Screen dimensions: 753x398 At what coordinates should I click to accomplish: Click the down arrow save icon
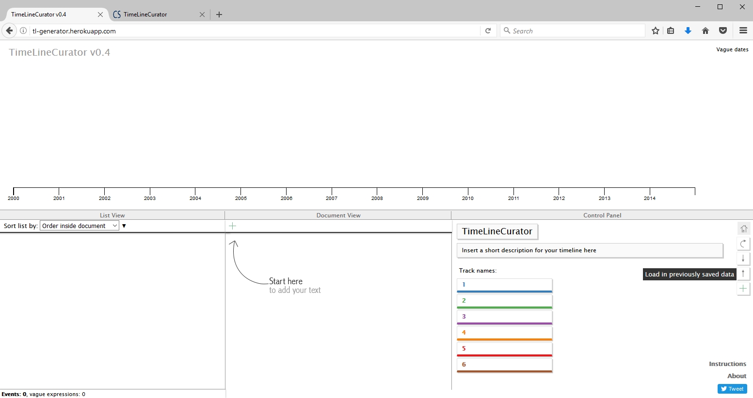point(743,259)
